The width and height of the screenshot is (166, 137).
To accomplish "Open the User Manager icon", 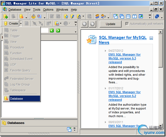I will coord(97,16).
